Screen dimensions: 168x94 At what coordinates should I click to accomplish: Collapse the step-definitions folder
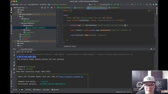20,23
